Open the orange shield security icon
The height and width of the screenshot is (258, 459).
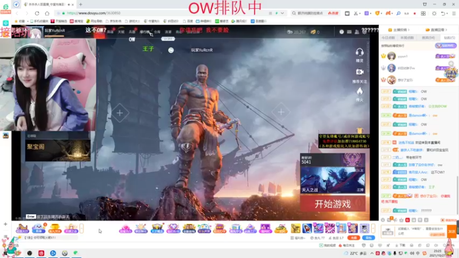coord(377,13)
